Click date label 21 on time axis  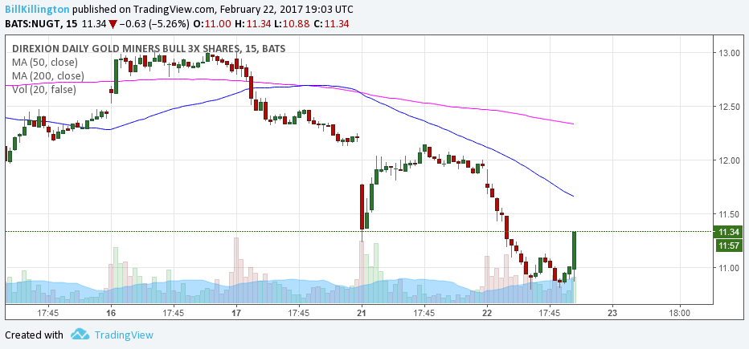(362, 313)
